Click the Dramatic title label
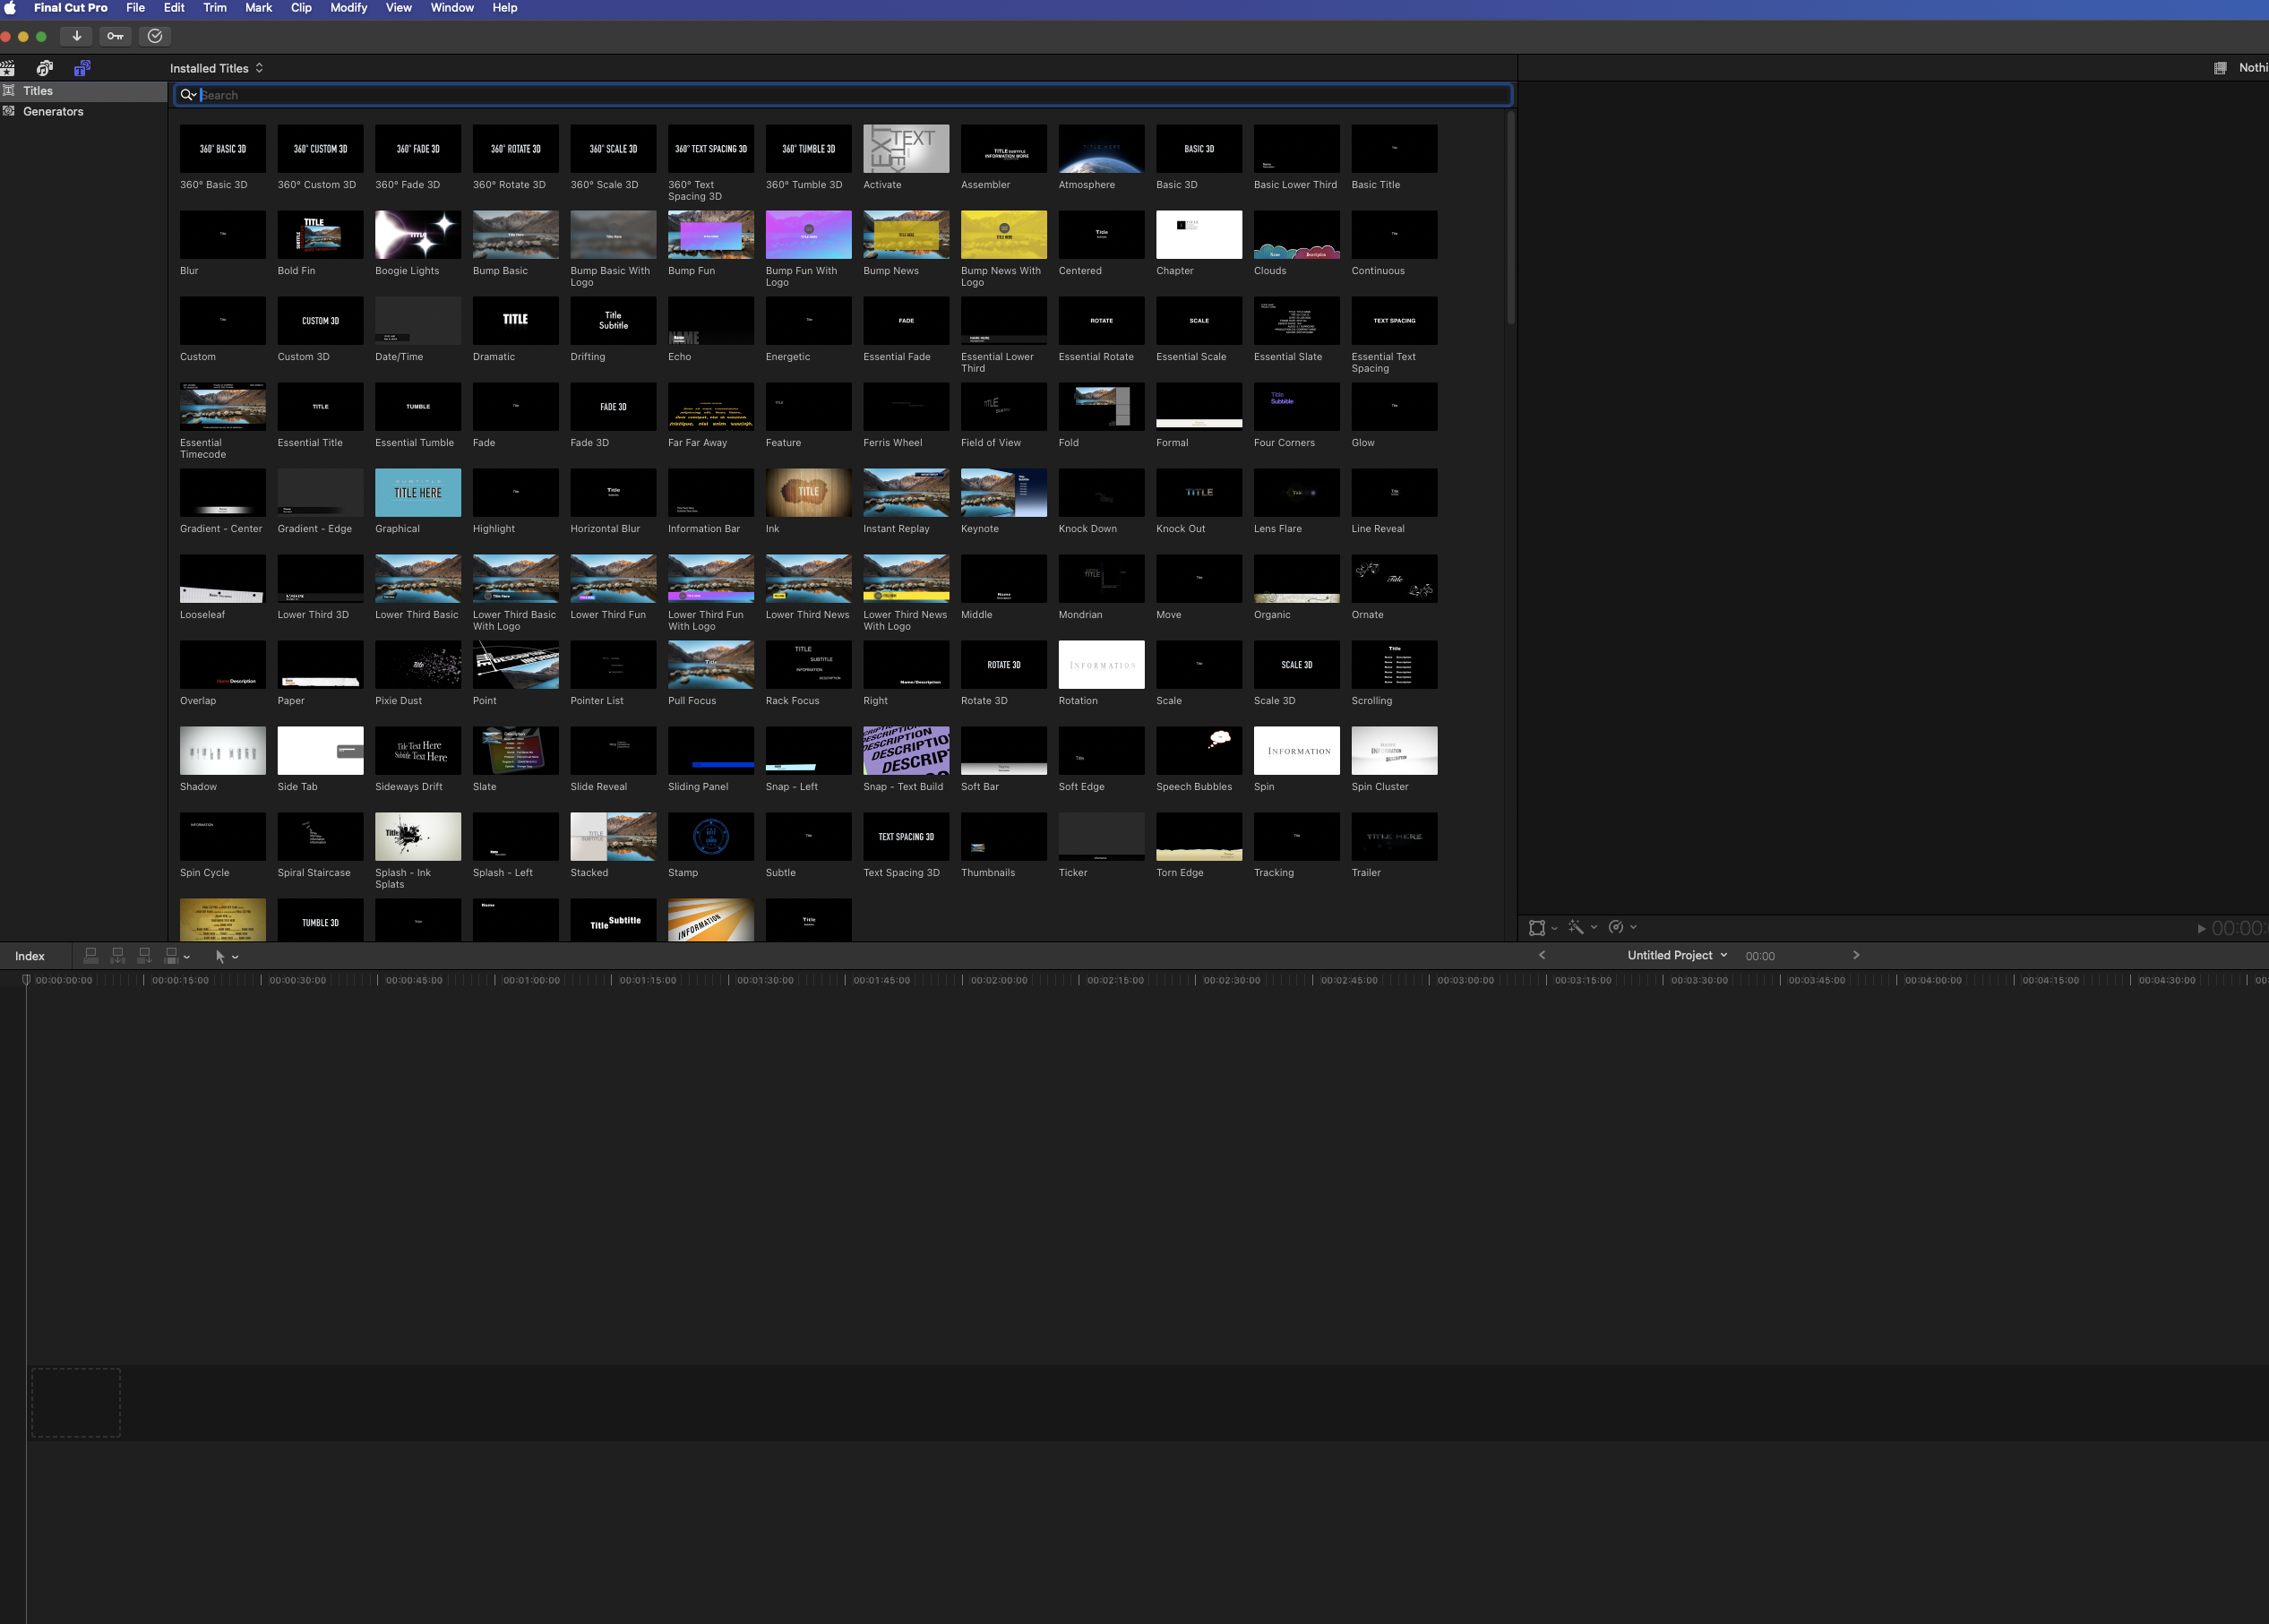 tap(494, 357)
